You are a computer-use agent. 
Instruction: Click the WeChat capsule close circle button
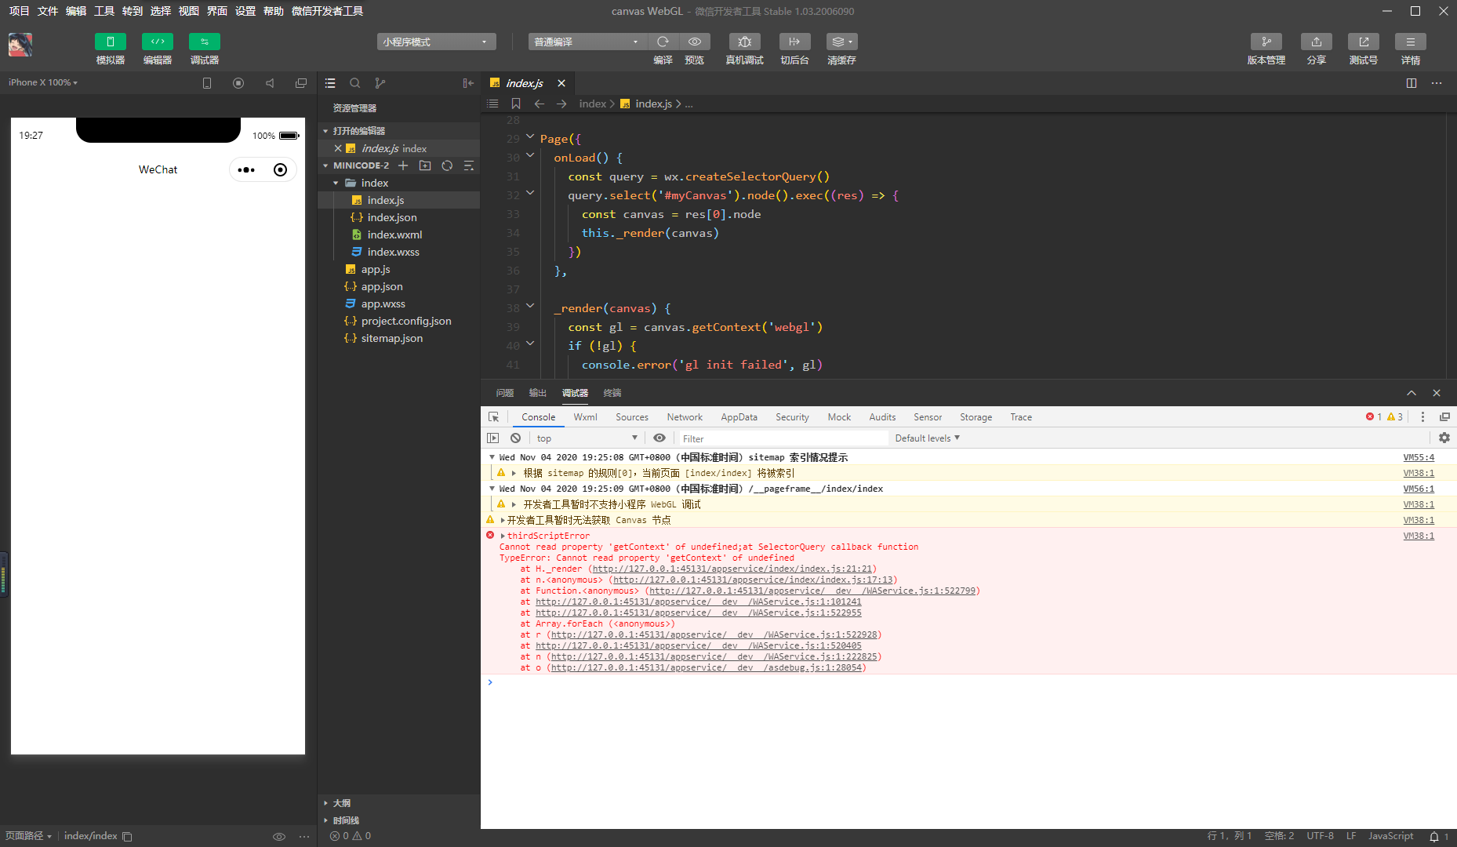[x=280, y=170]
